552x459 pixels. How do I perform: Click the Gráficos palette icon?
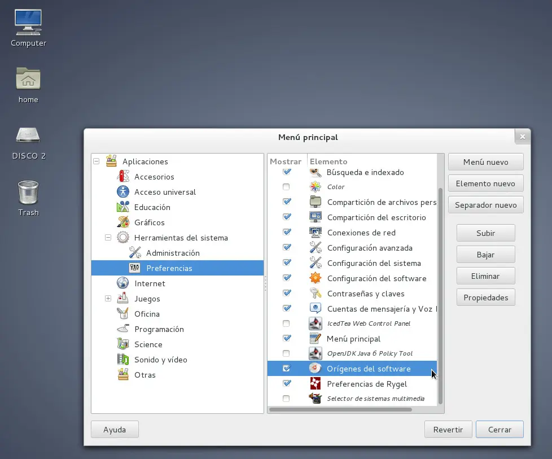coord(123,222)
